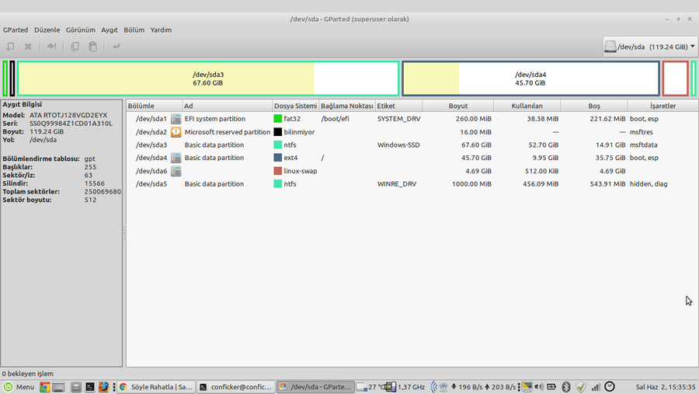This screenshot has width=699, height=394.
Task: Click the keypad icon in /dev/sda4 row
Action: [x=176, y=158]
